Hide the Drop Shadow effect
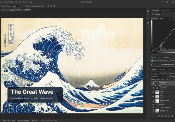175x122 pixels. tap(153, 107)
